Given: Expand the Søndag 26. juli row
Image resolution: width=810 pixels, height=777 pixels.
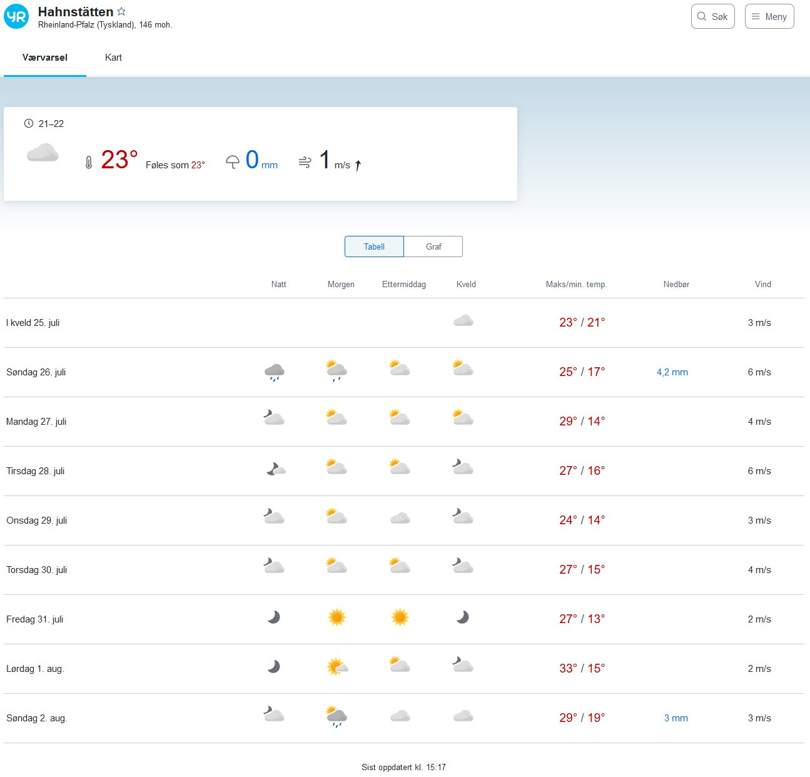Looking at the screenshot, I should tap(36, 372).
